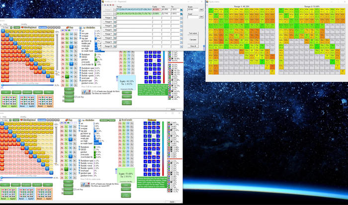Click the filter percentage funnel icon in upper Flopzilla window
The image size is (348, 205).
86,92
